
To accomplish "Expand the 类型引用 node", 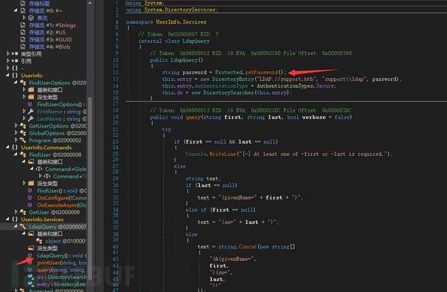I will [7, 54].
